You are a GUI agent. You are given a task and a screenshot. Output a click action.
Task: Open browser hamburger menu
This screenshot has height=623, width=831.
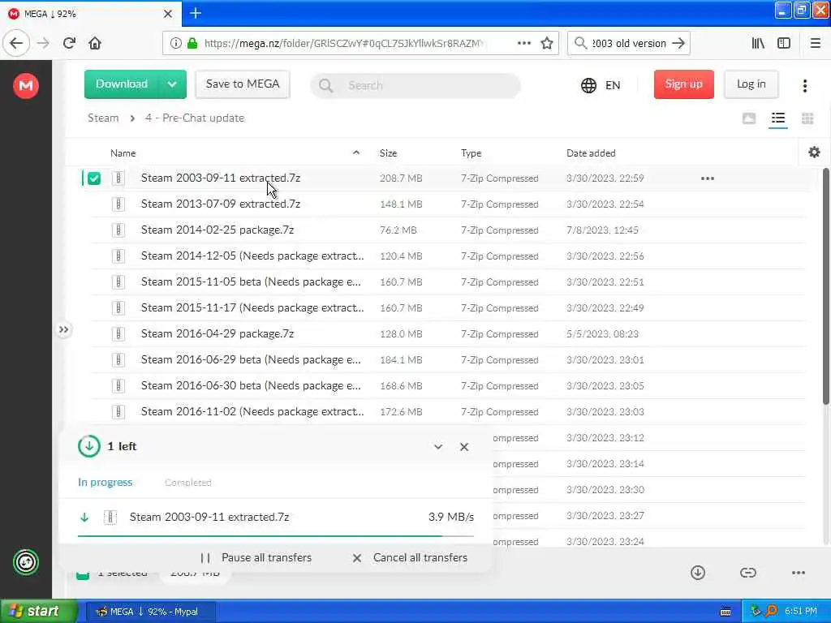point(816,43)
